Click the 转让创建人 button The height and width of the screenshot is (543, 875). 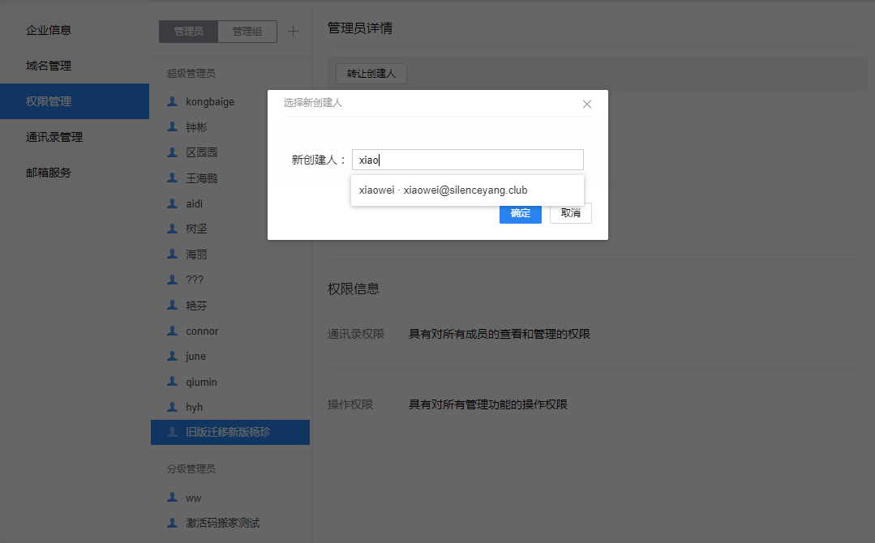click(371, 74)
